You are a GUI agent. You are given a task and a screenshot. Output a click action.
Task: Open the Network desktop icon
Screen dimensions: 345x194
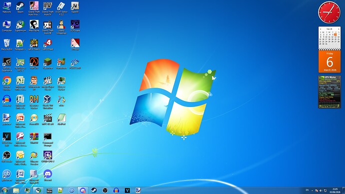pyautogui.click(x=6, y=7)
